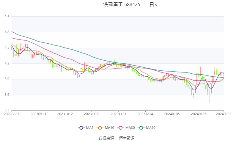Click the 20231214 date axis label
The width and height of the screenshot is (233, 141).
pos(145,114)
